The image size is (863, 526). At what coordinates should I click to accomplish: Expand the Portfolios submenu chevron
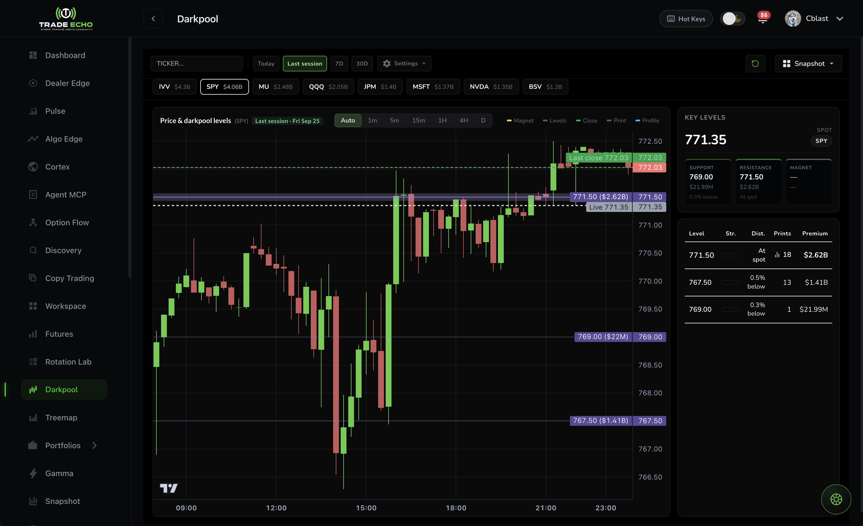click(x=94, y=445)
